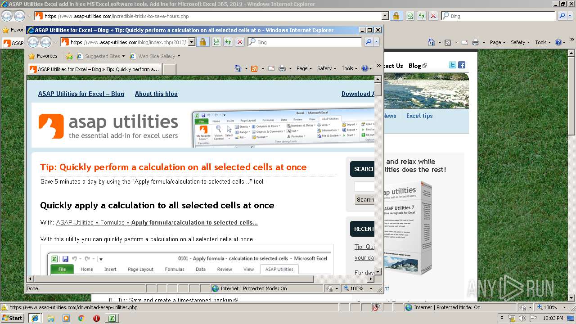The image size is (576, 324).
Task: Click Forward arrow in front blog window
Action: click(45, 42)
